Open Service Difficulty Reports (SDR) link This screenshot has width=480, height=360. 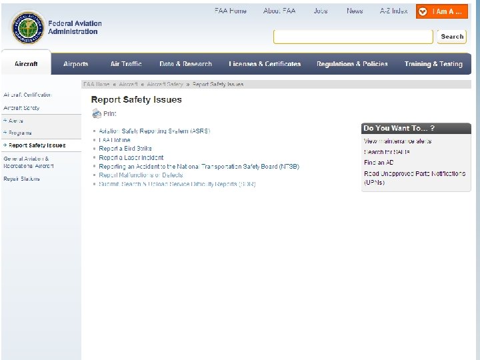pyautogui.click(x=177, y=184)
